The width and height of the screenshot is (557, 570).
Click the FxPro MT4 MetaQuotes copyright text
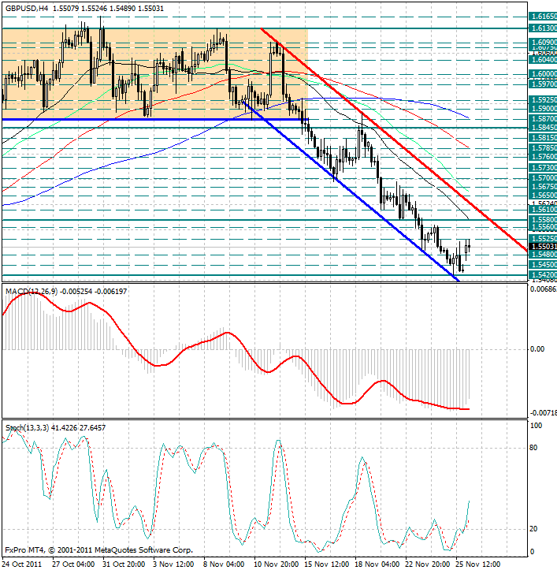[98, 550]
